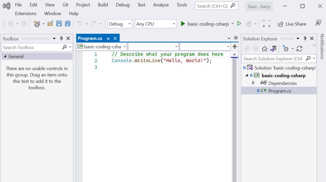326x182 pixels.
Task: Open the dropdown arrow beside basic-coding-csharp start button
Action: (x=232, y=24)
